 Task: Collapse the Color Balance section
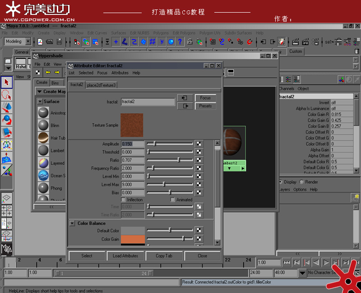tap(72, 223)
